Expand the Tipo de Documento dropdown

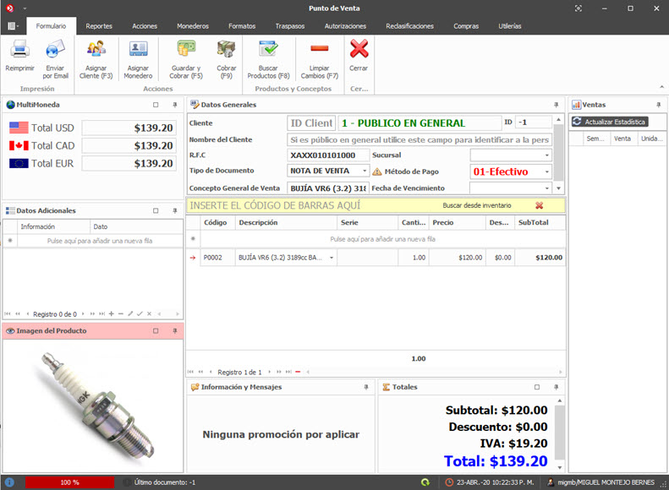pos(365,171)
